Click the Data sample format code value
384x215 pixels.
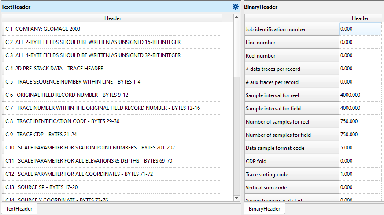coord(360,148)
